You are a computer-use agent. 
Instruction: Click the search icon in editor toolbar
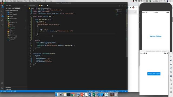click(119, 6)
